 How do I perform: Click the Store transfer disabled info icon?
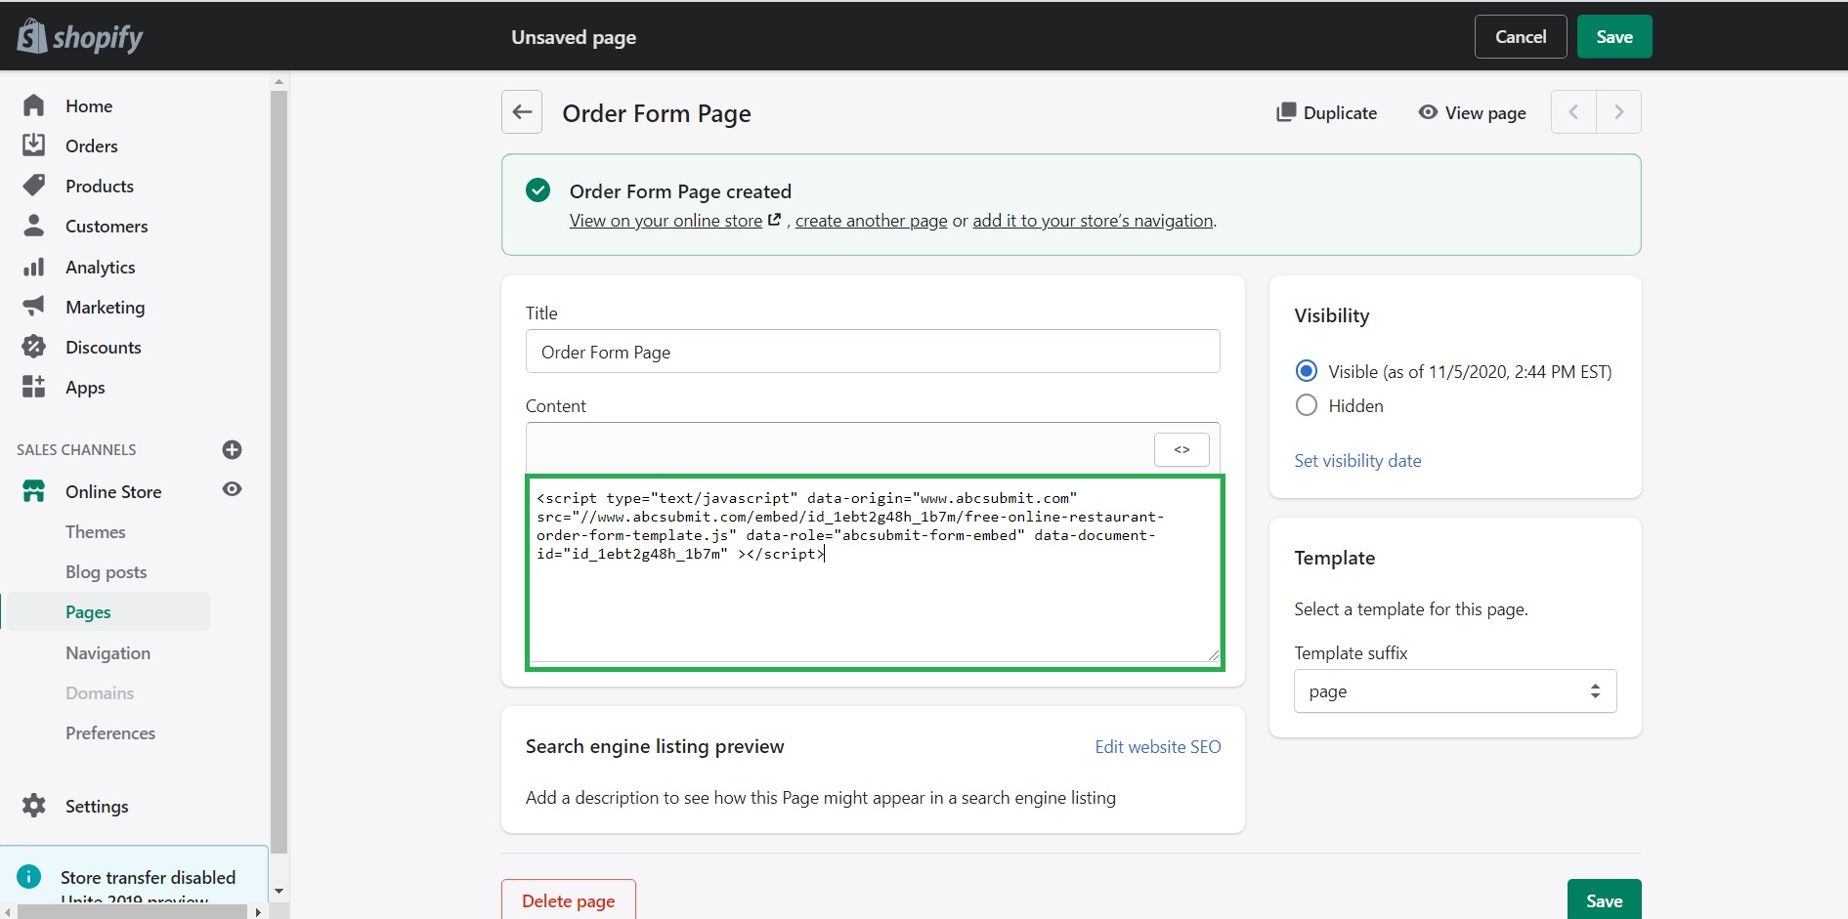point(29,876)
